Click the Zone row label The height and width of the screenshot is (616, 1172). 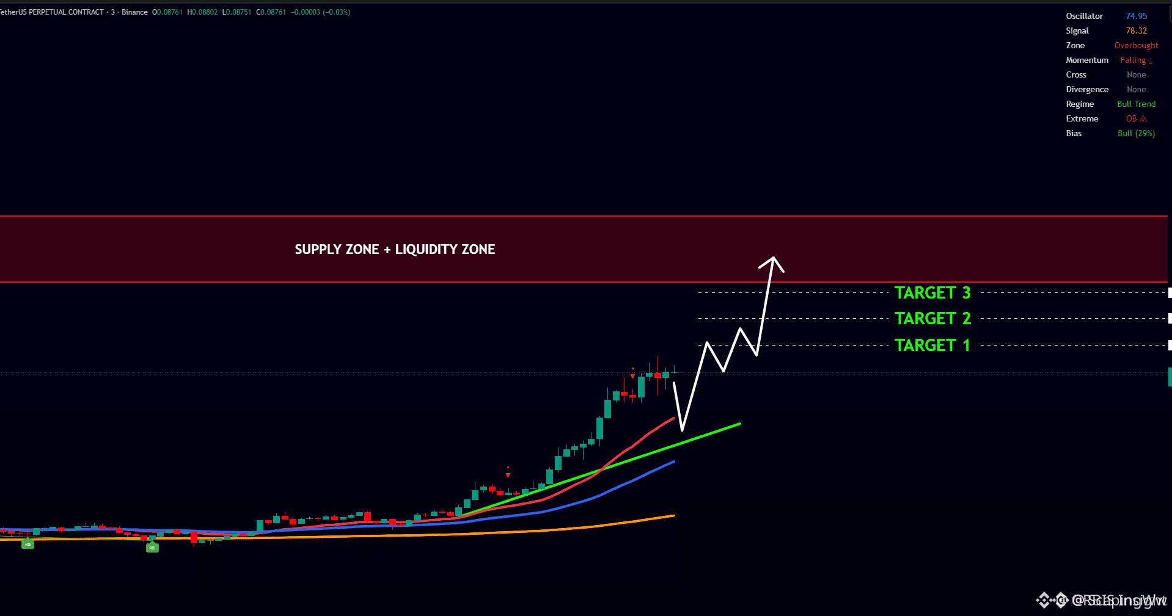click(1075, 46)
